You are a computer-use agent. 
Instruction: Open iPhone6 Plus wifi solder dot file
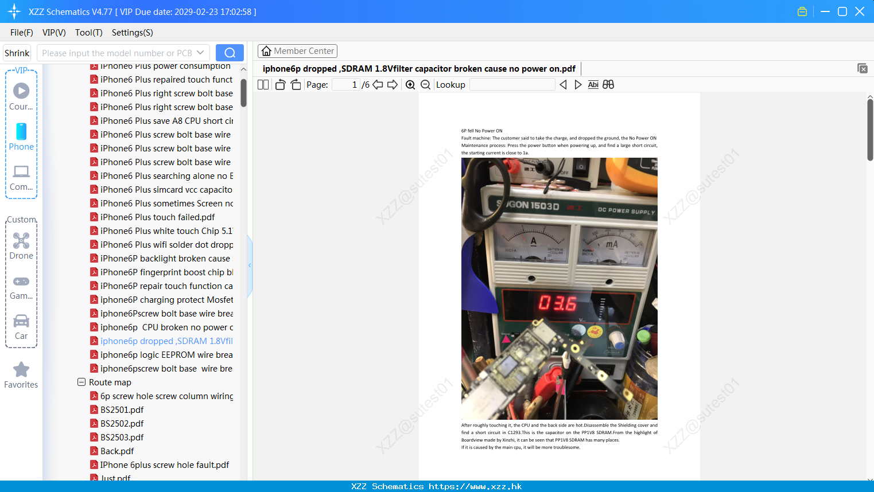(162, 244)
